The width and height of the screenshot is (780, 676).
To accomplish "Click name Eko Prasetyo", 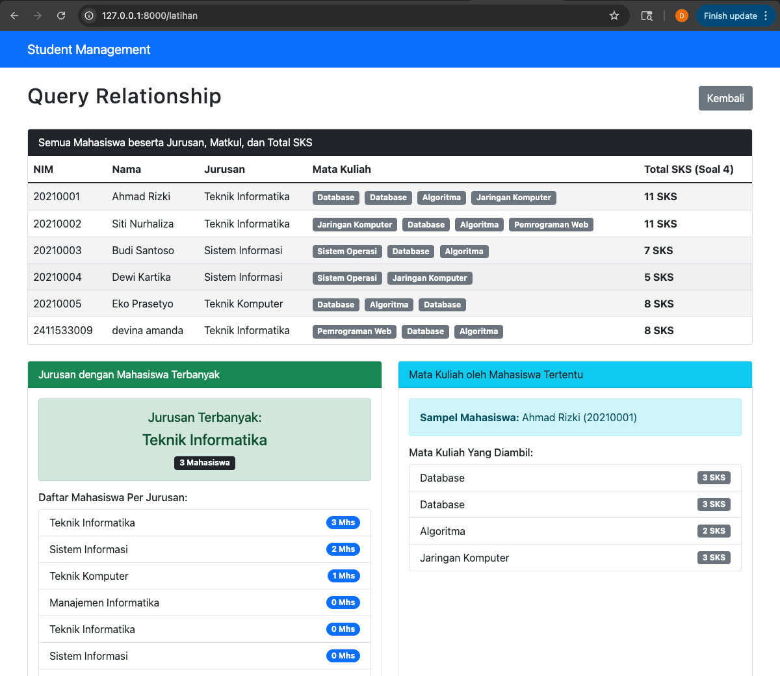I will (142, 304).
